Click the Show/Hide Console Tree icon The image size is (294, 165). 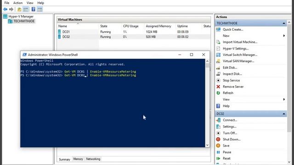(26, 9)
